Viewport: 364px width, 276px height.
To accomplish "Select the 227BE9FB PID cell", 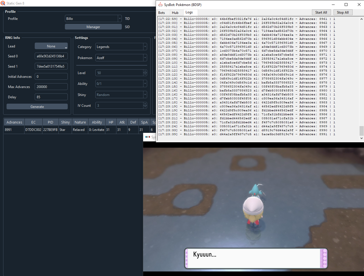I will click(50, 130).
